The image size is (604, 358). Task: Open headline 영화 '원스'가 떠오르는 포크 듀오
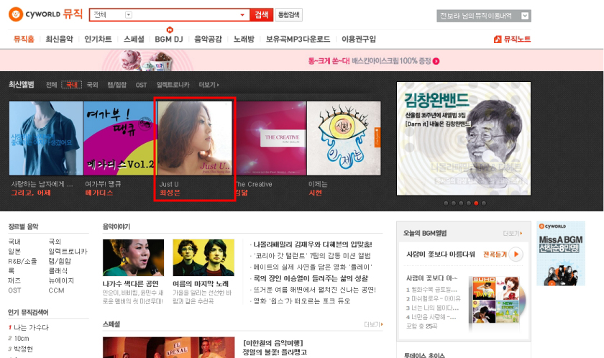point(301,301)
